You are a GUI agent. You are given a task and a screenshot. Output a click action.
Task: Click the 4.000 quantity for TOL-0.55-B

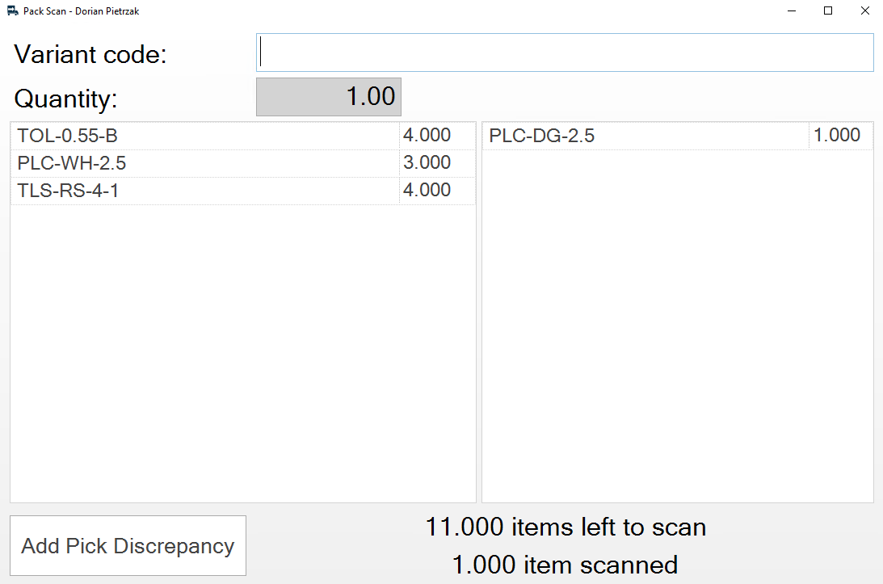pos(427,135)
